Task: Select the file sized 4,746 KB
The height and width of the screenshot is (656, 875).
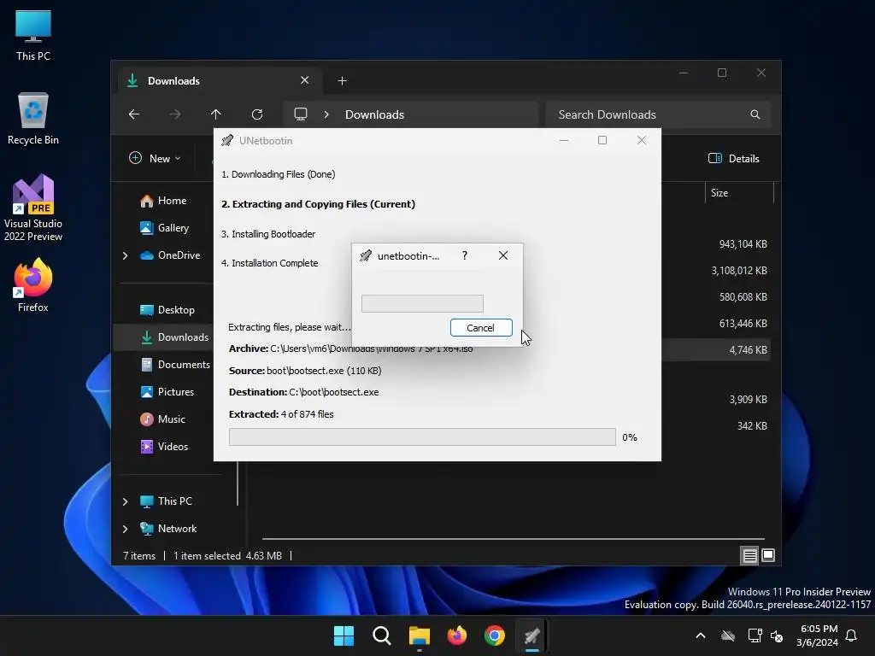Action: point(748,349)
